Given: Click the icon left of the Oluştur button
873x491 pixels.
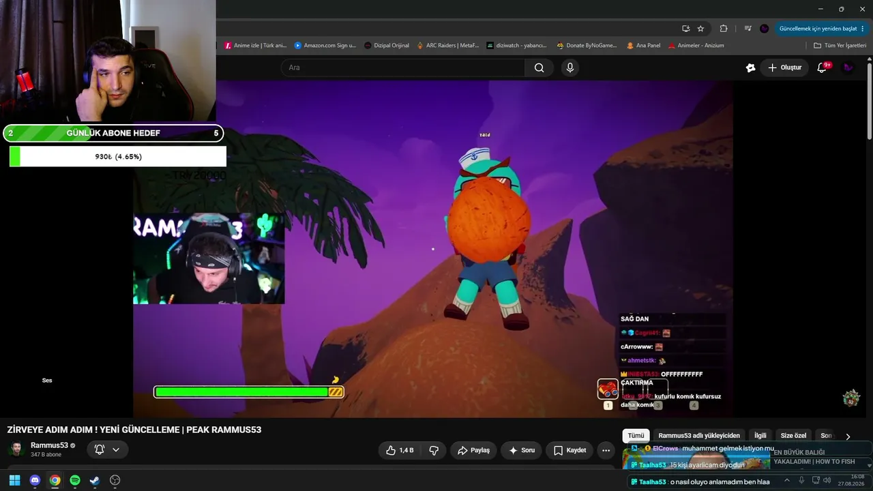Looking at the screenshot, I should coord(751,68).
